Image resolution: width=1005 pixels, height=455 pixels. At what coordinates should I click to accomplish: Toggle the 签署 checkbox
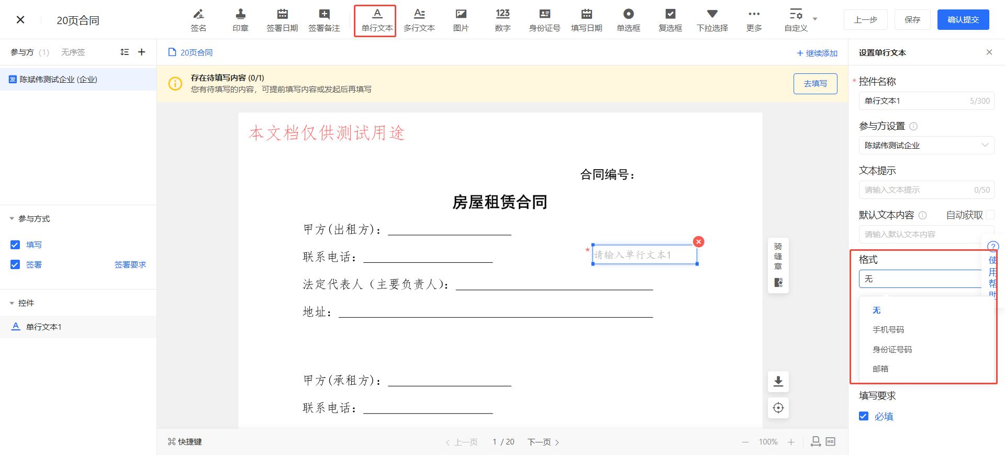pyautogui.click(x=15, y=264)
